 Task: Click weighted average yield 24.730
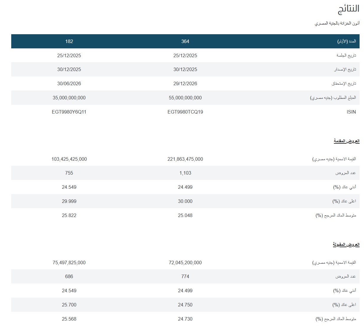coord(185,319)
